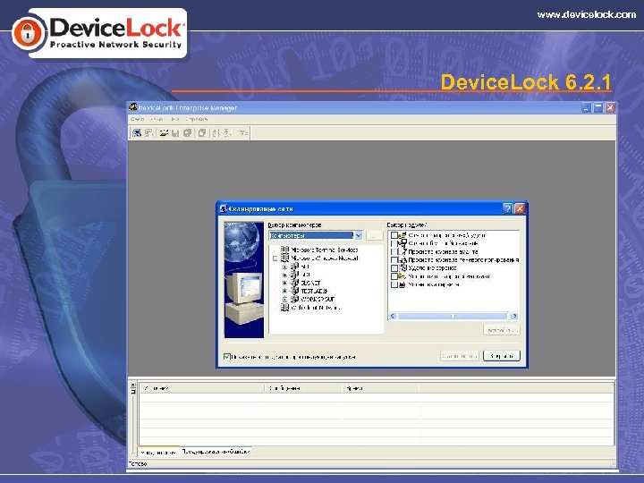Click the small x icon of the bottom log panel
Viewport: 644px width, 483px height.
click(x=132, y=386)
